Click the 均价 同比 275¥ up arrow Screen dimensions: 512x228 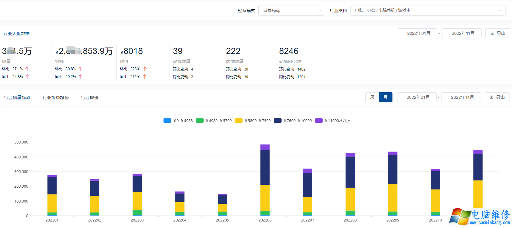[x=144, y=77]
